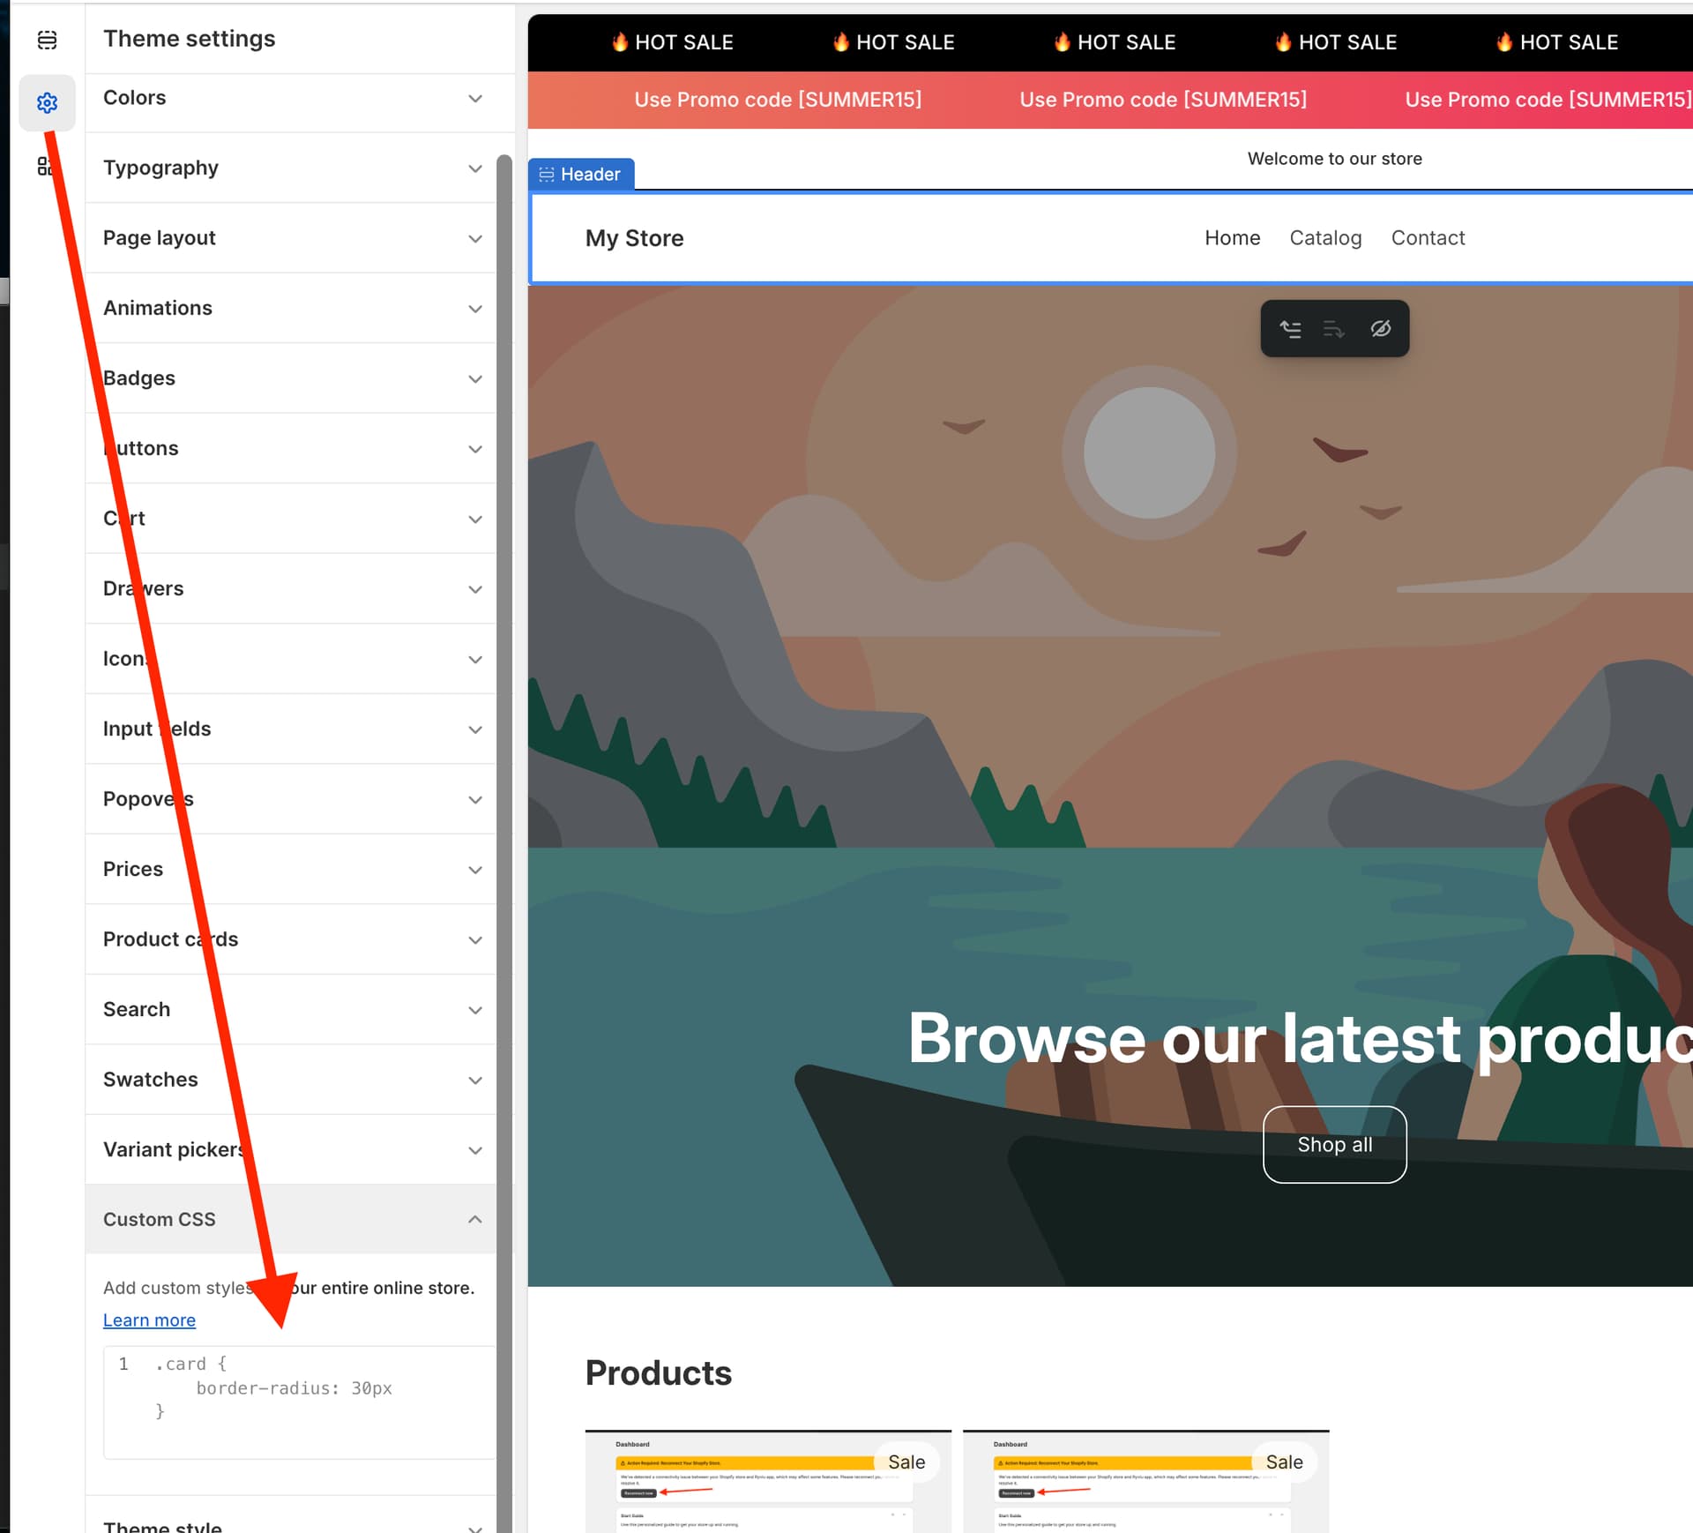The image size is (1693, 1533).
Task: Click the move section down icon
Action: pyautogui.click(x=1333, y=329)
